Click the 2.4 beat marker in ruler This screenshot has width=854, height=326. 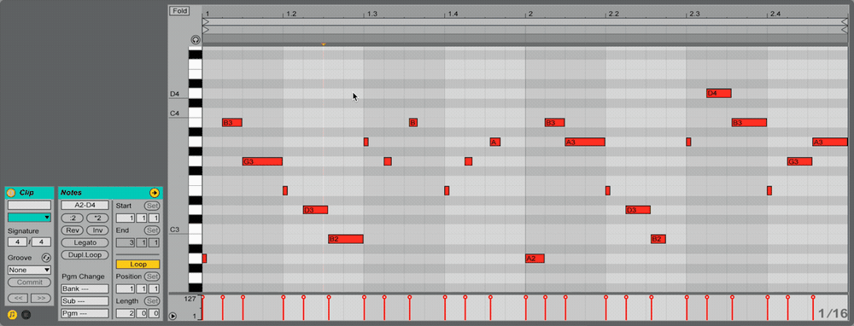[775, 14]
